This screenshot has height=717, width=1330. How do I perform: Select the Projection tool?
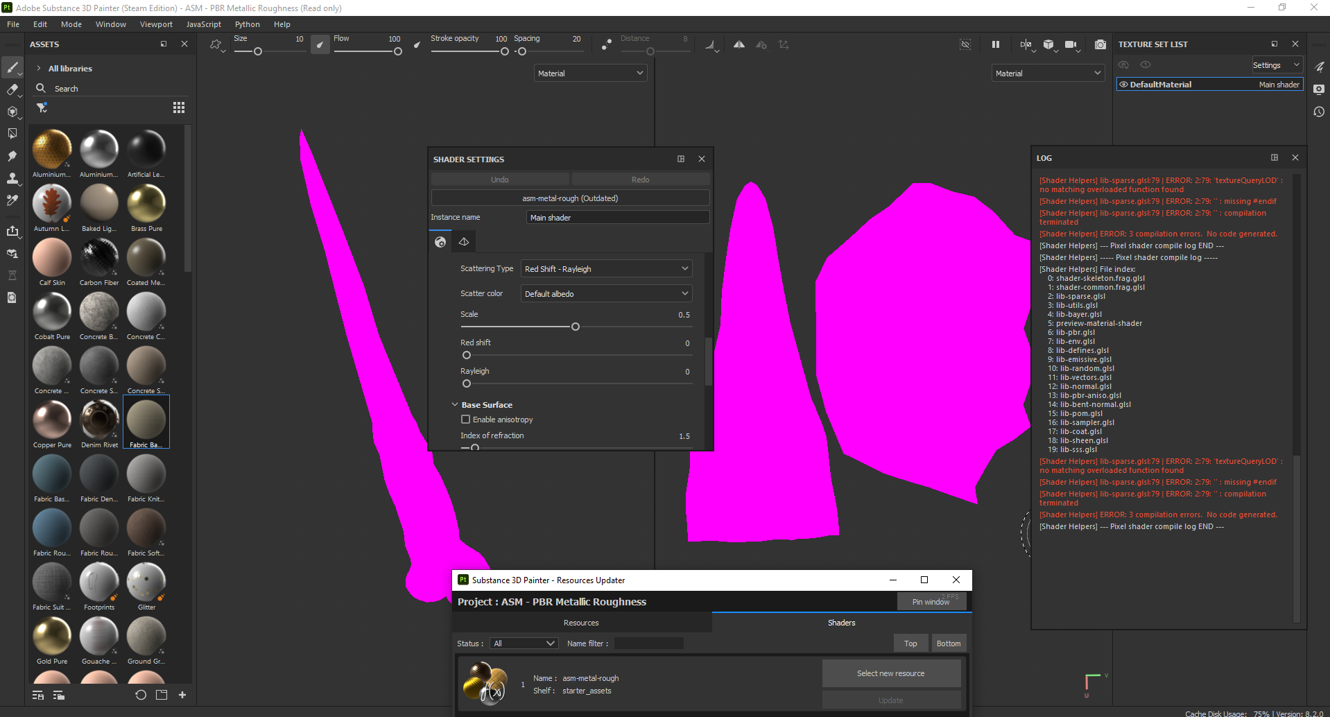click(x=12, y=112)
